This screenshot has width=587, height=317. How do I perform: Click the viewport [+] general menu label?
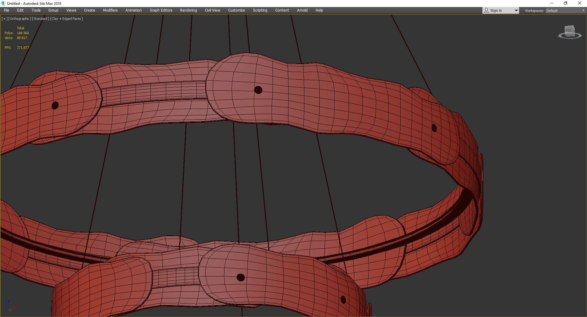4,19
